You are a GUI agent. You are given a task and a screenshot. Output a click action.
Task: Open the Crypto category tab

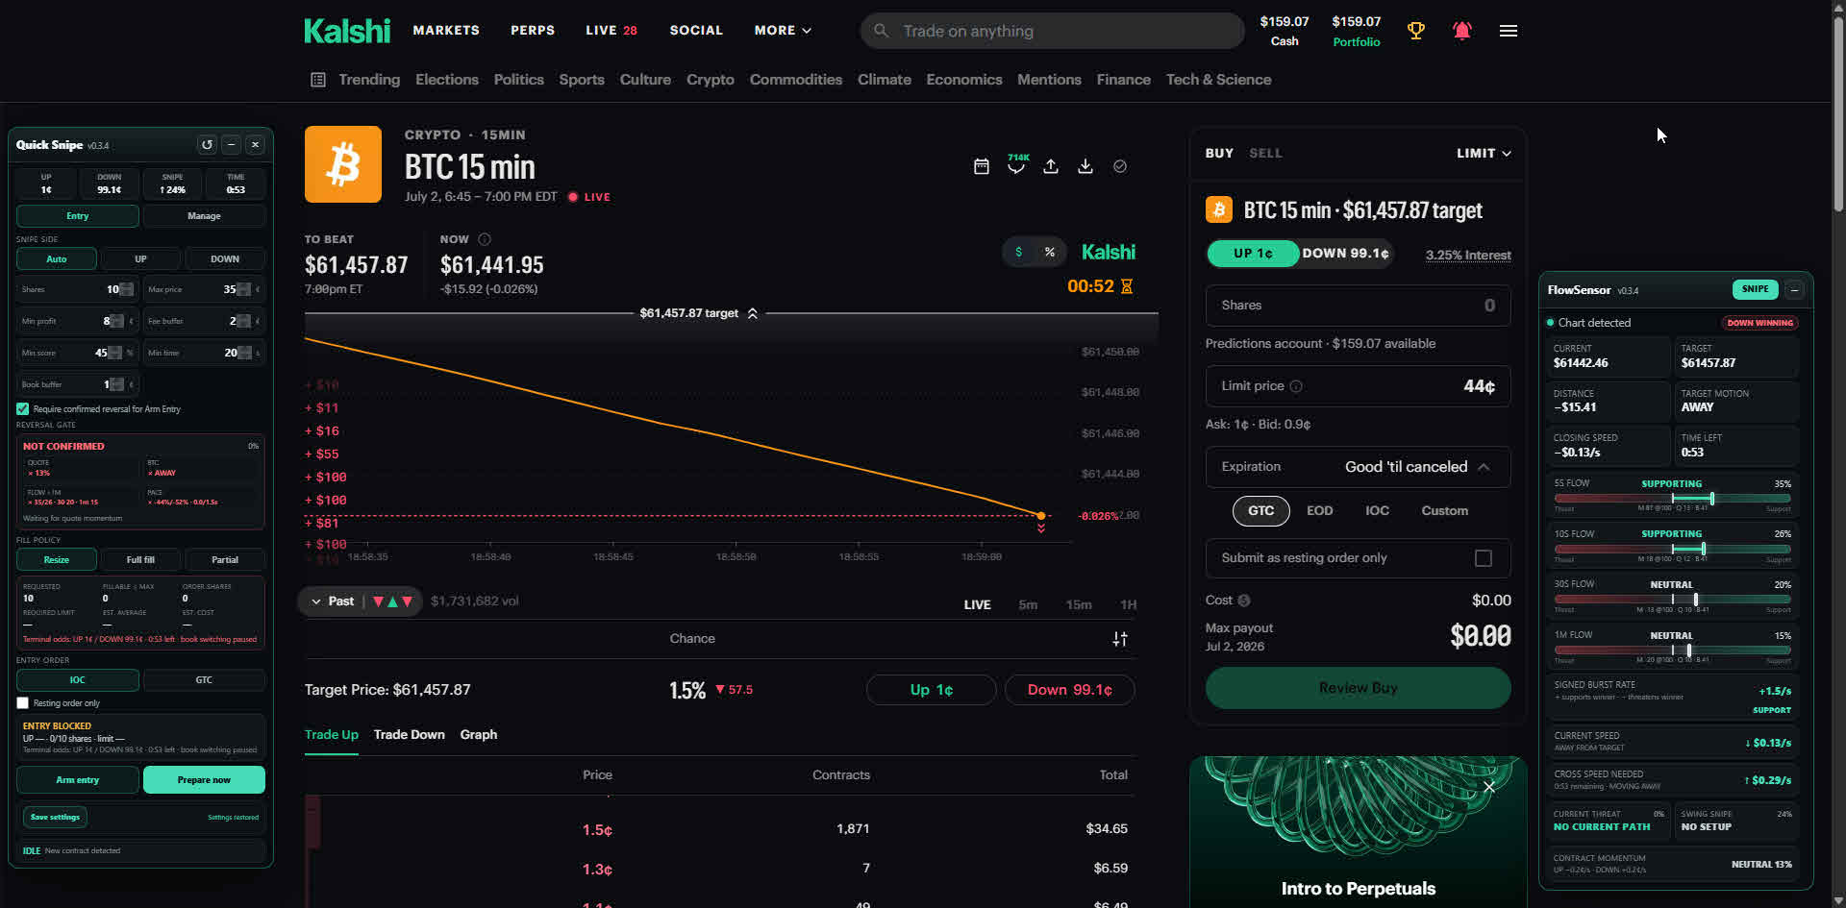click(x=711, y=80)
